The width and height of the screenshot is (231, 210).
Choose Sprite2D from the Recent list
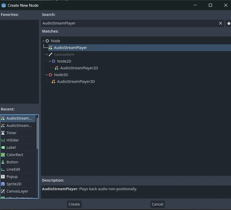(18, 184)
